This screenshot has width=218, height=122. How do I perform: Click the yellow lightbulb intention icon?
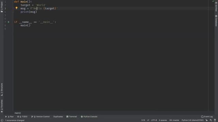[17, 8]
